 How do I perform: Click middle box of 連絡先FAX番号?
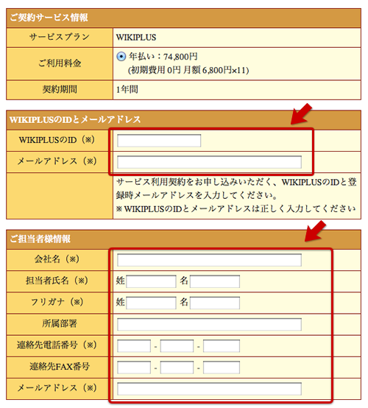pyautogui.click(x=177, y=367)
